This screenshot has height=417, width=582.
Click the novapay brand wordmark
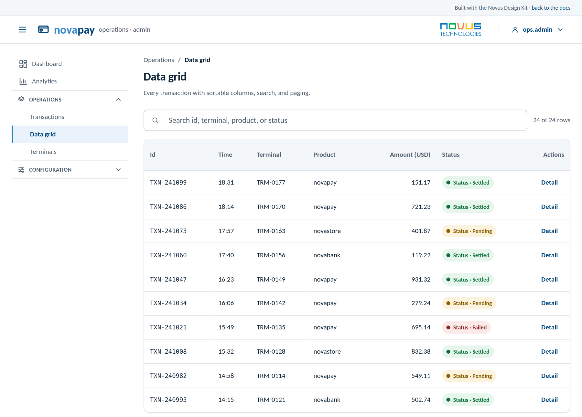coord(74,30)
